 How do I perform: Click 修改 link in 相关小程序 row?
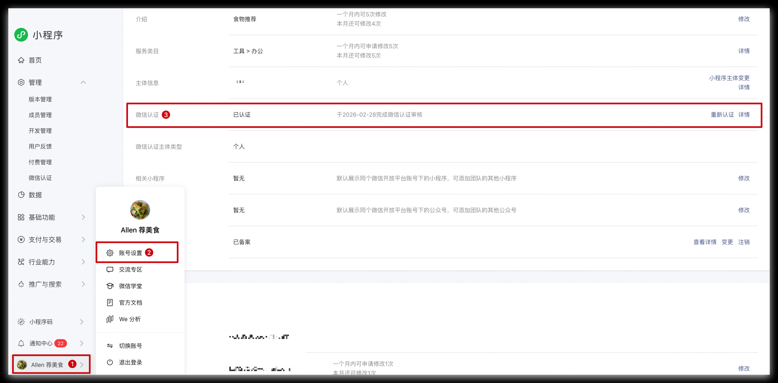tap(744, 178)
